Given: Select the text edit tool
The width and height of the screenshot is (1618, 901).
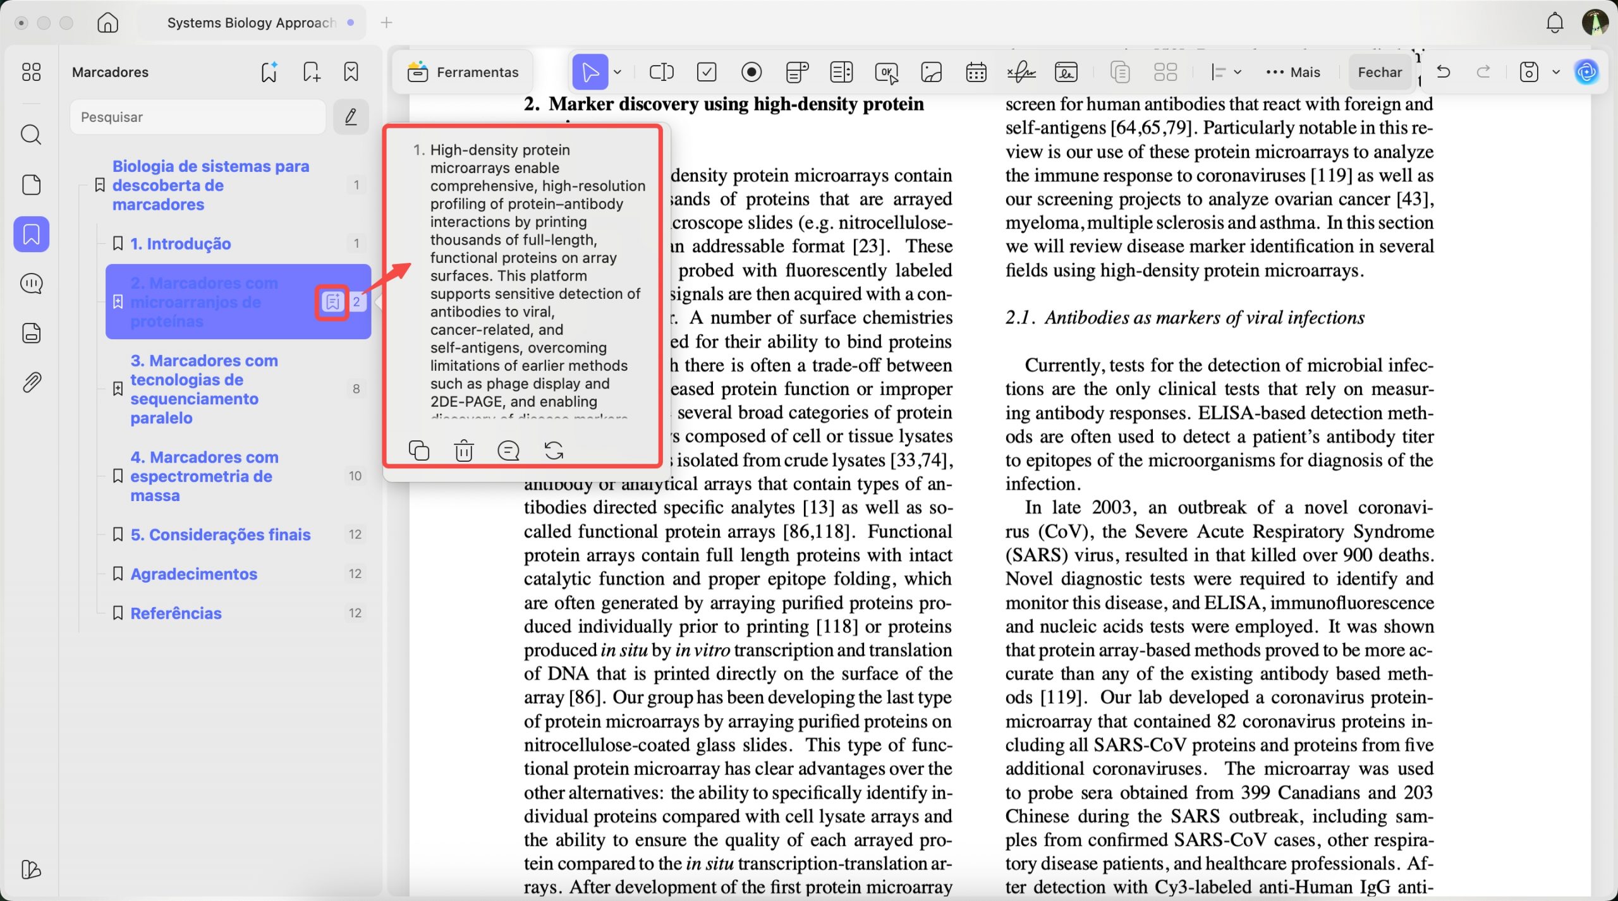Looking at the screenshot, I should coord(660,71).
